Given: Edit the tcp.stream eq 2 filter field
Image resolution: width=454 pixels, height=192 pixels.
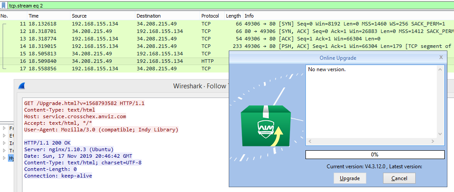Looking at the screenshot, I should click(230, 5).
